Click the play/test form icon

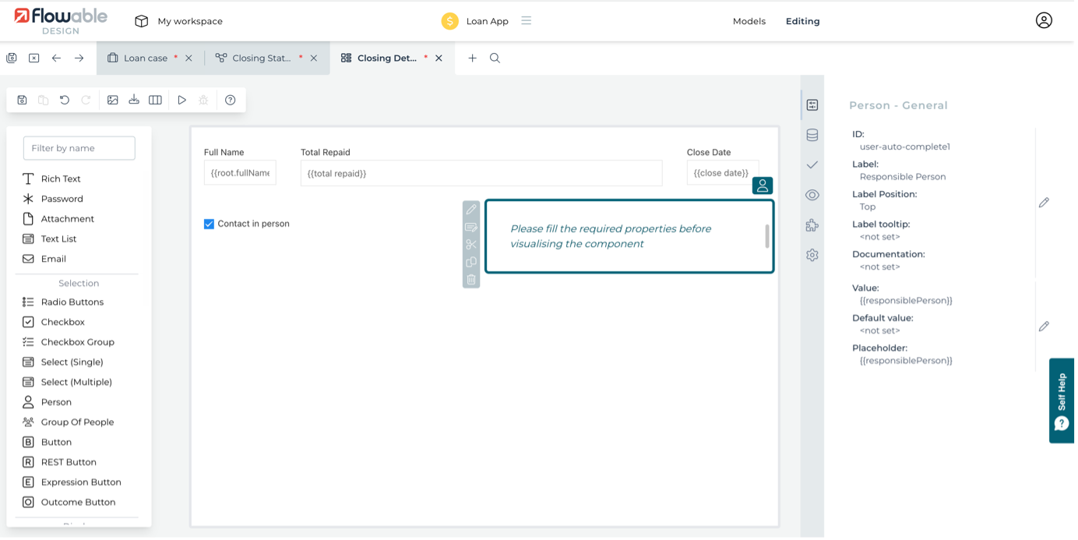pyautogui.click(x=181, y=100)
